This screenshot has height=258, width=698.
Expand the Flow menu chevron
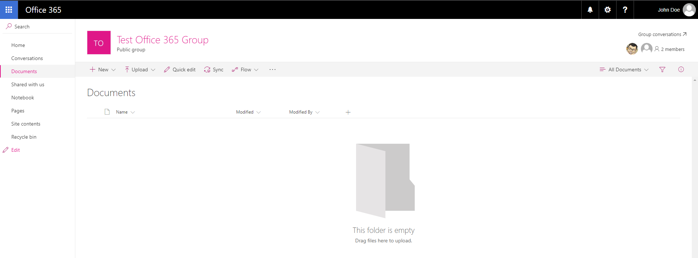click(256, 70)
